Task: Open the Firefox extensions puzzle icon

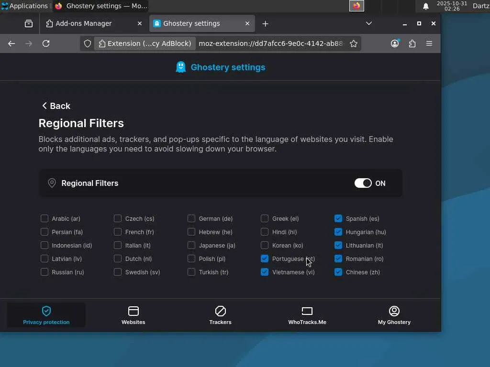Action: point(412,43)
